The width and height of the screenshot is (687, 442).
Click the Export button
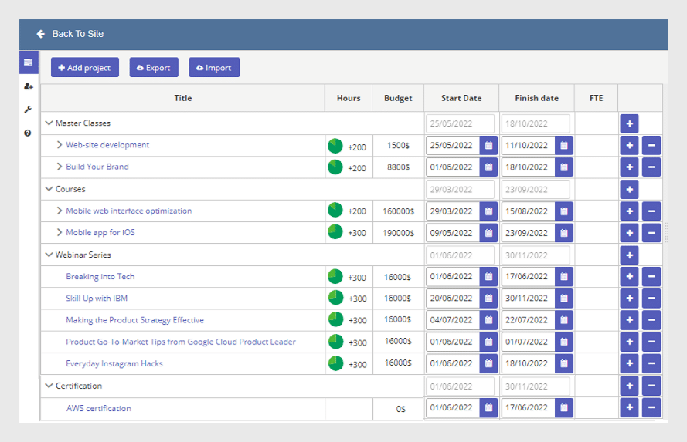(x=154, y=67)
